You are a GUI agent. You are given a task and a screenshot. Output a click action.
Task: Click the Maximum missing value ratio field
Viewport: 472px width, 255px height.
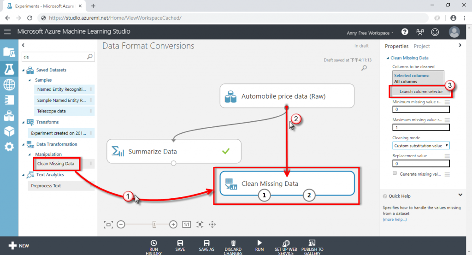click(421, 128)
